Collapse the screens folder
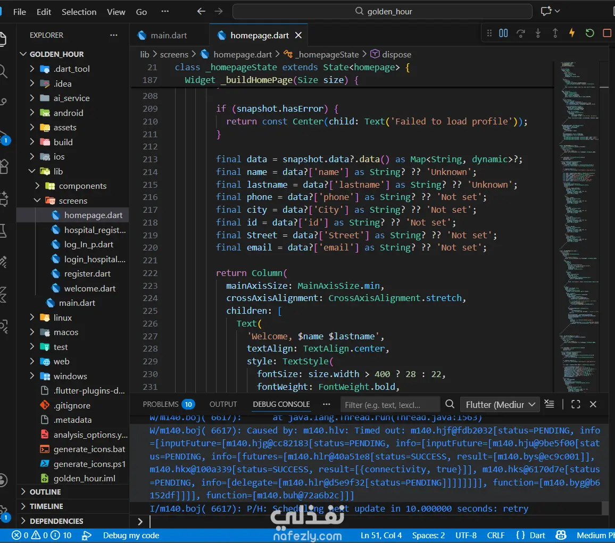The image size is (615, 543). click(37, 201)
